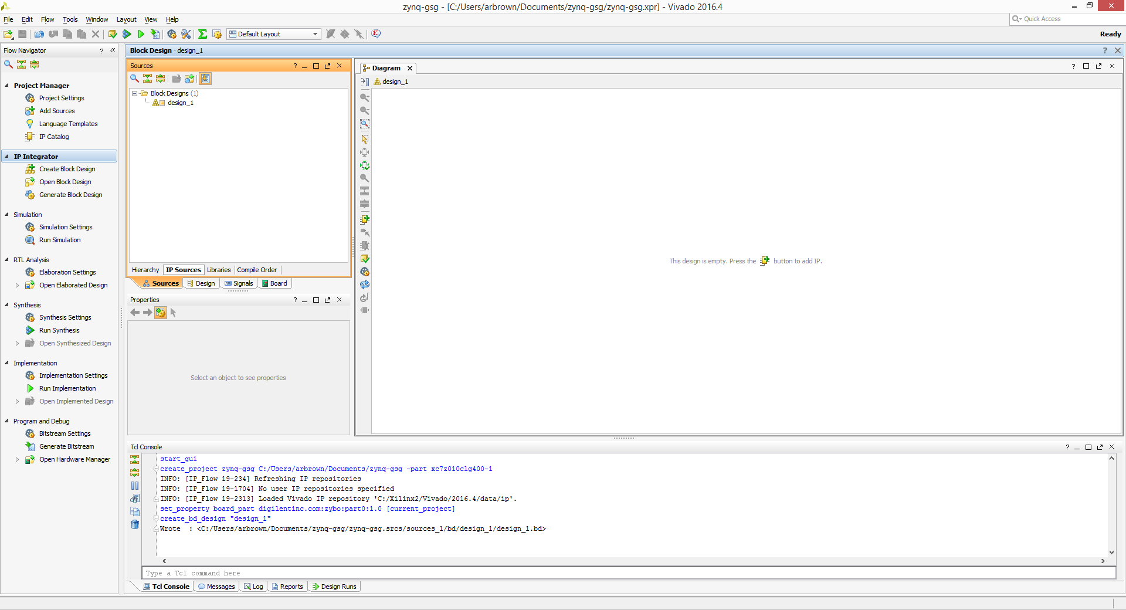Screen dimensions: 1126x610
Task: Pause Tcl Console output with the pause button
Action: (x=135, y=486)
